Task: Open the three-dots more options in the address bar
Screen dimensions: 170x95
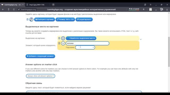Action: click(x=156, y=9)
